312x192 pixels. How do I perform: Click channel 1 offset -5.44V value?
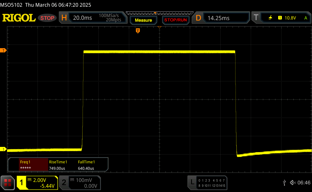[47, 186]
